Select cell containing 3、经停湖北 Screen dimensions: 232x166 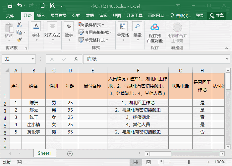(138, 118)
